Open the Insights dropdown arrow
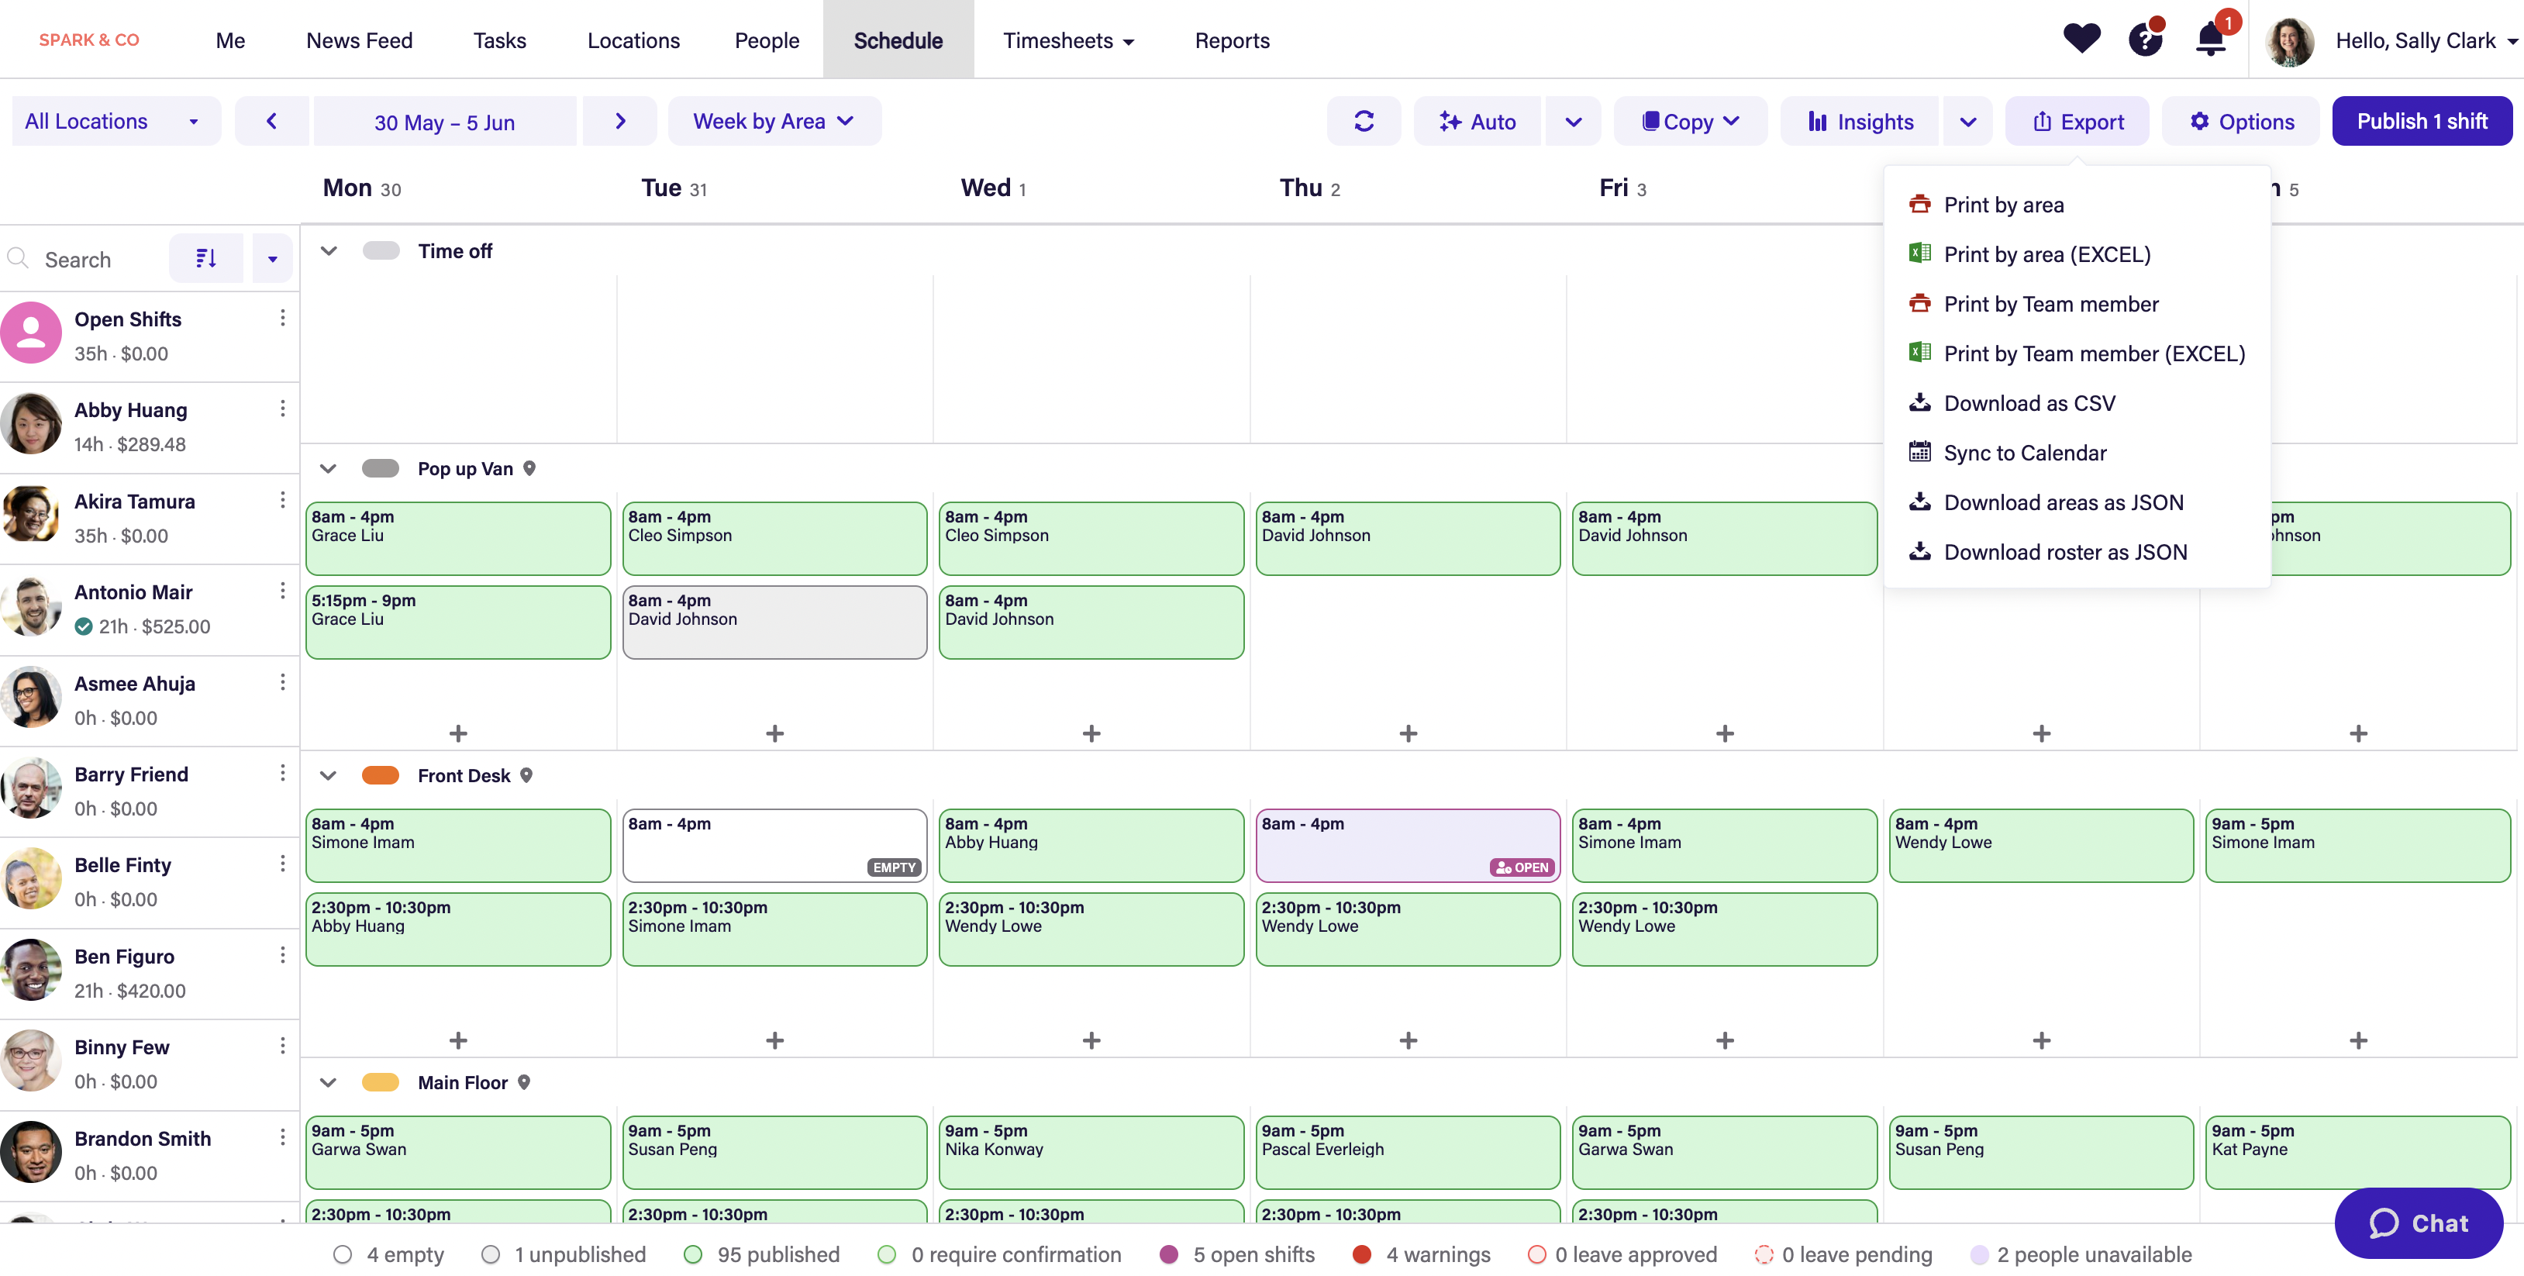 point(1967,120)
